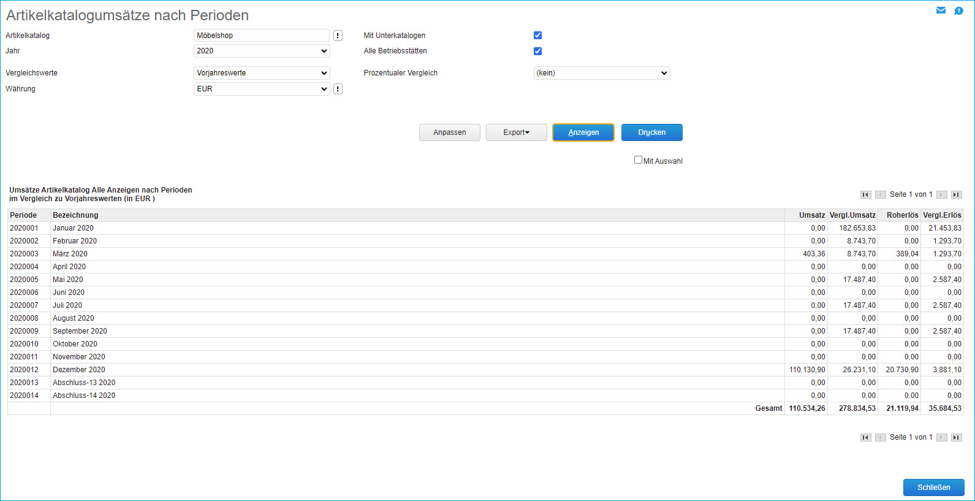
Task: Open the Jahr dropdown showing 2020
Action: pos(262,51)
